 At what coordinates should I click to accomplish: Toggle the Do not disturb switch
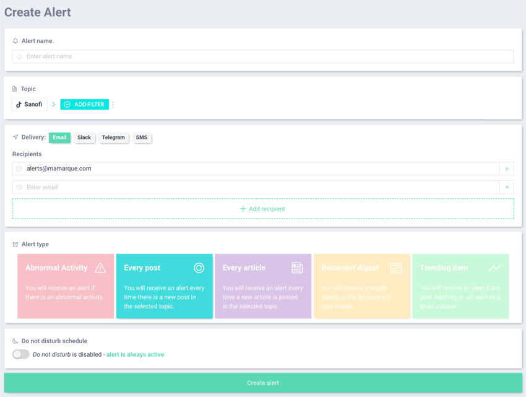[21, 354]
